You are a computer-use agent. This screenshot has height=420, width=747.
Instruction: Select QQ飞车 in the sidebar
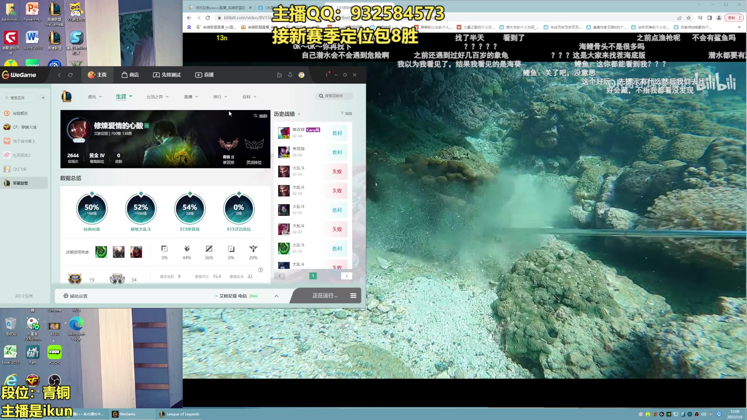click(24, 169)
